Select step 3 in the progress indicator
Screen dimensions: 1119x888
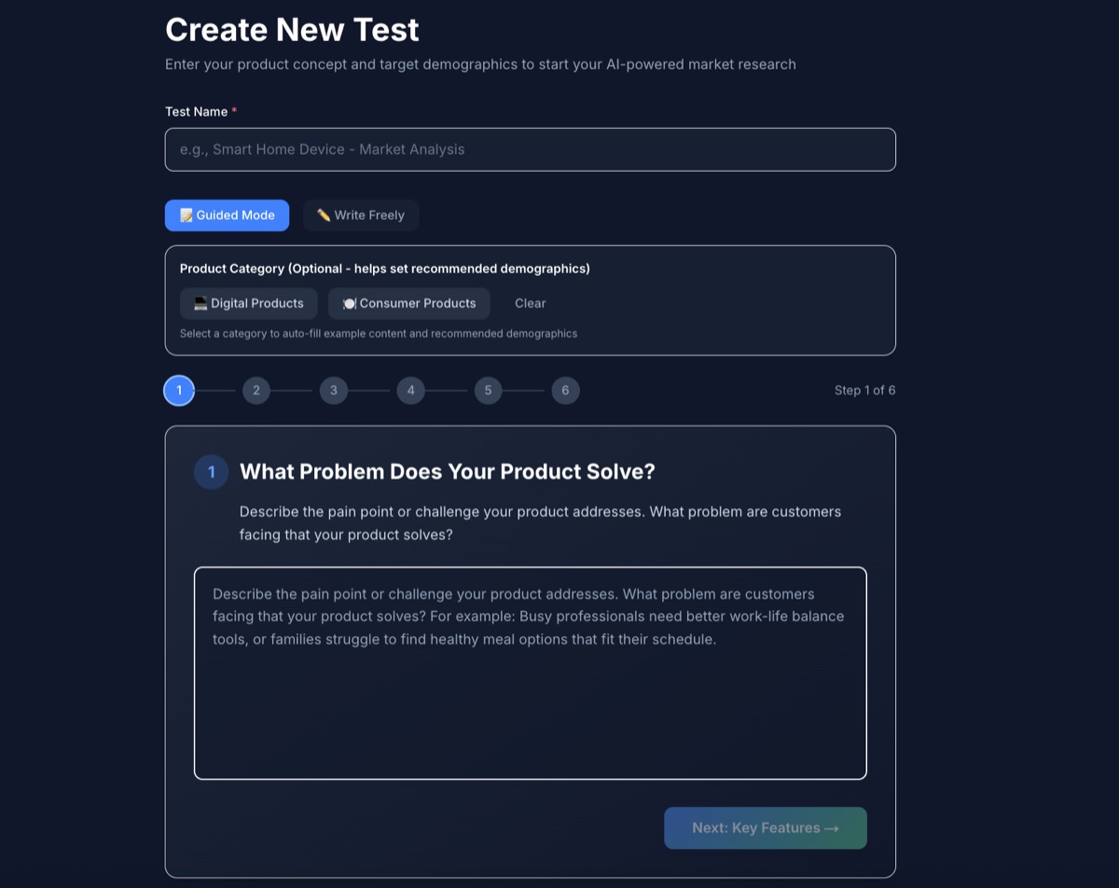tap(334, 390)
